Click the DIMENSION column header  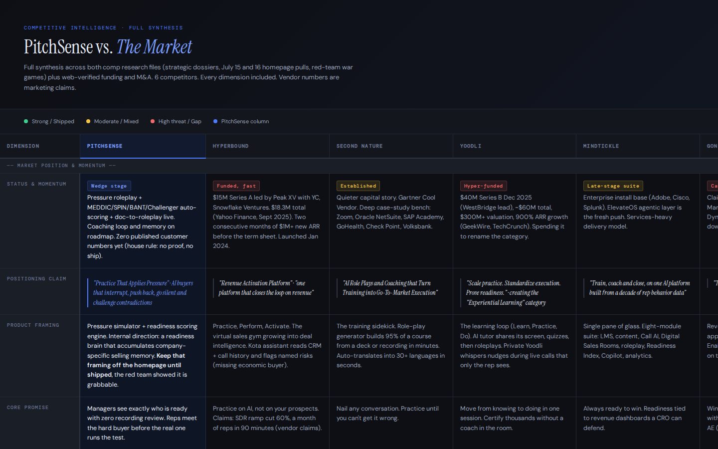(x=40, y=146)
